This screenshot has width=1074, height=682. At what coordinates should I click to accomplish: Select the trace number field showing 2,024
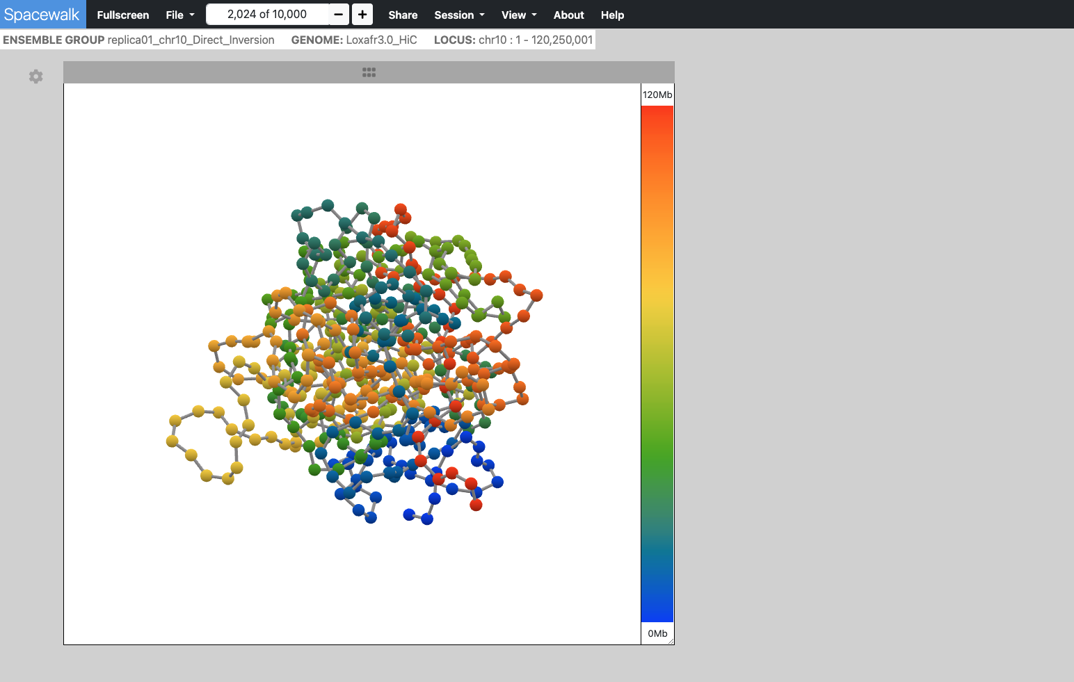tap(267, 15)
